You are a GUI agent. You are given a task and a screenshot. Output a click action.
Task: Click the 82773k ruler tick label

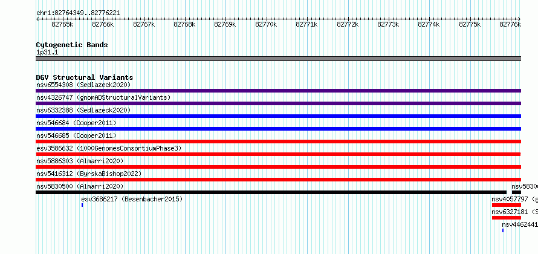388,24
